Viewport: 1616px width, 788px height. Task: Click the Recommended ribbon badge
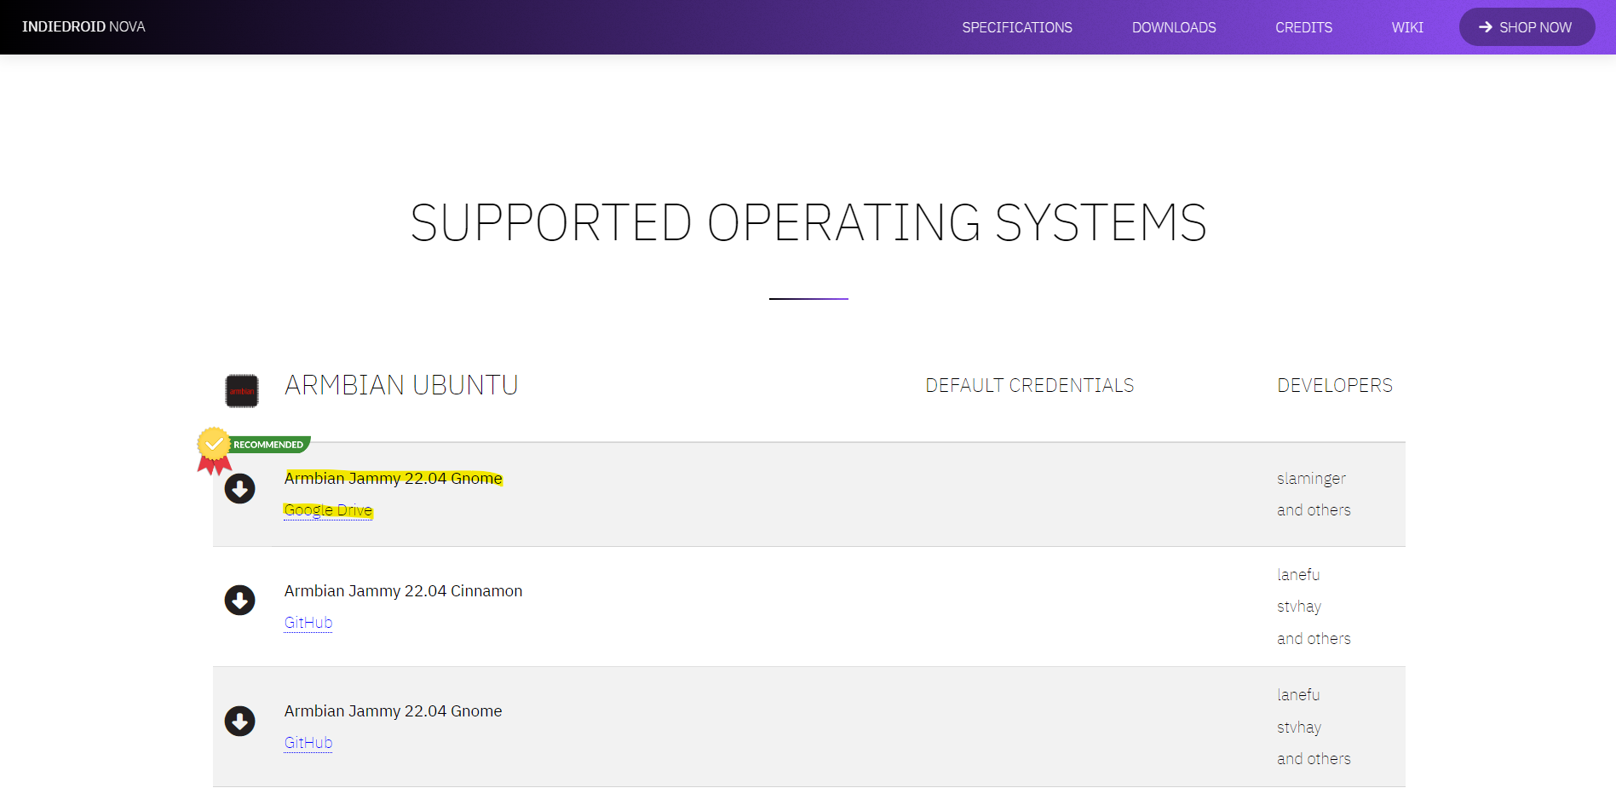[253, 450]
